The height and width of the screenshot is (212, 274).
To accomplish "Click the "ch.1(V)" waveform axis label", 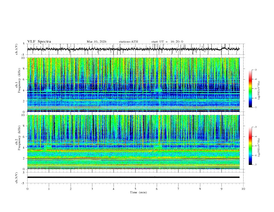I will pos(17,49).
